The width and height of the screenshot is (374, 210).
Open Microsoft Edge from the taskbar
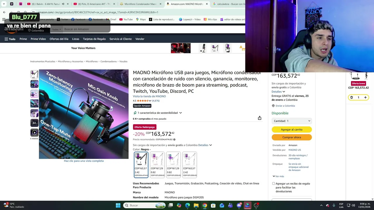pos(188,205)
